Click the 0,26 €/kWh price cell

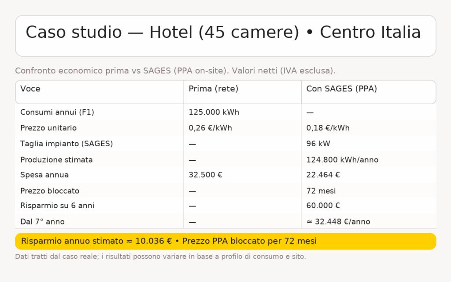point(211,128)
